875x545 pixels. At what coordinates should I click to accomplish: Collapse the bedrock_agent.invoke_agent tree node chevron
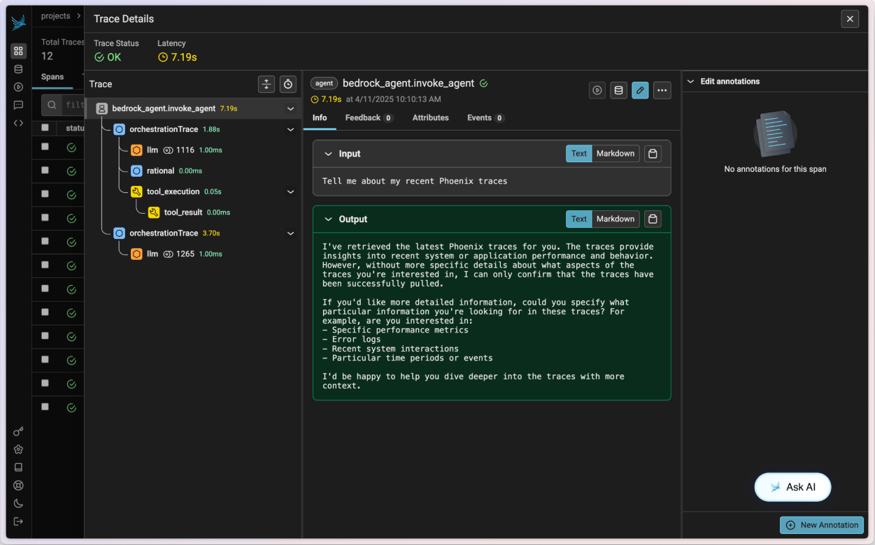(x=290, y=109)
